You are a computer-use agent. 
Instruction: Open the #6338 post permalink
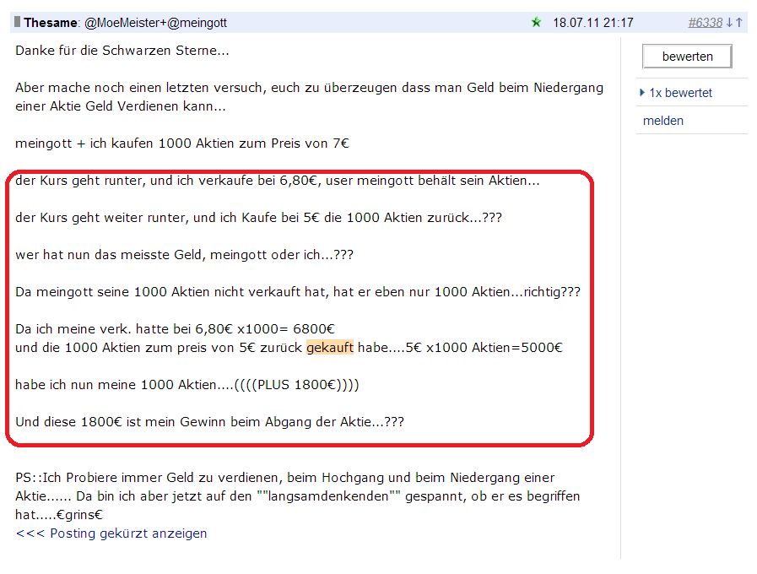pos(706,22)
